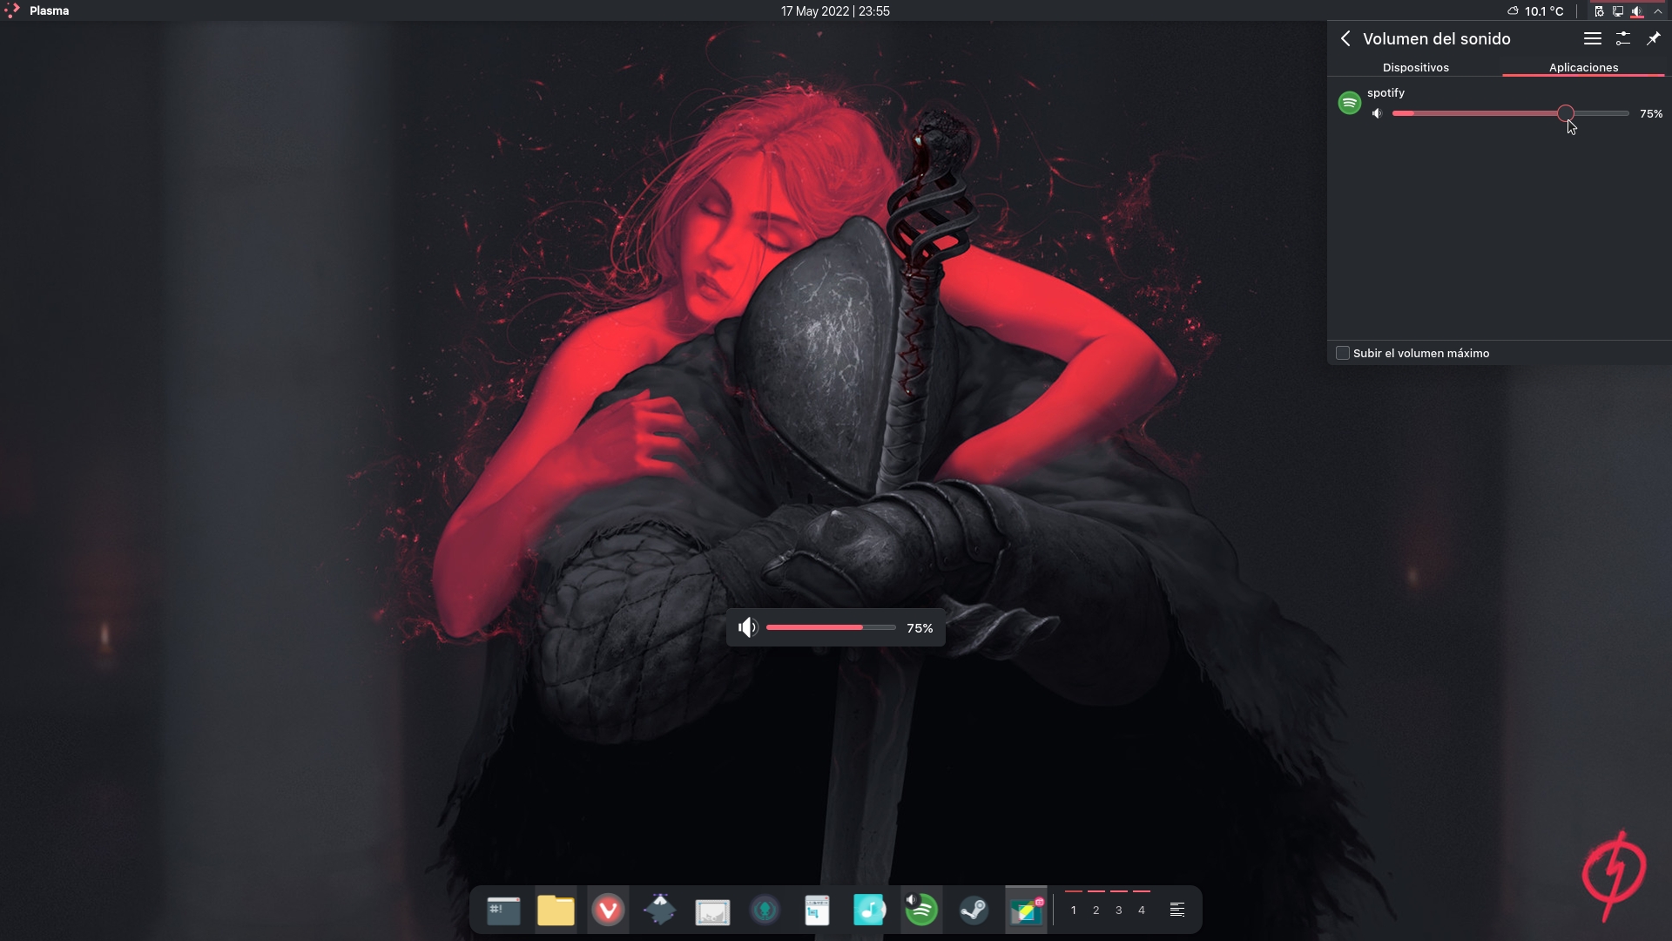Screen dimensions: 1672x941
Task: Open the 10.1 °C weather widget
Action: [x=1535, y=11]
